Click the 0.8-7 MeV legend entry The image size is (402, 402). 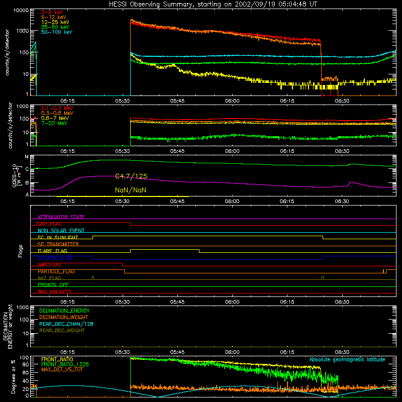tap(55, 118)
